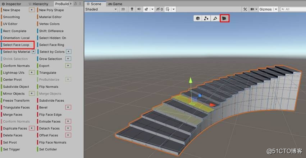Screen dimensions: 306x158
Task: Open Bevel options plus button
Action: click(x=68, y=107)
